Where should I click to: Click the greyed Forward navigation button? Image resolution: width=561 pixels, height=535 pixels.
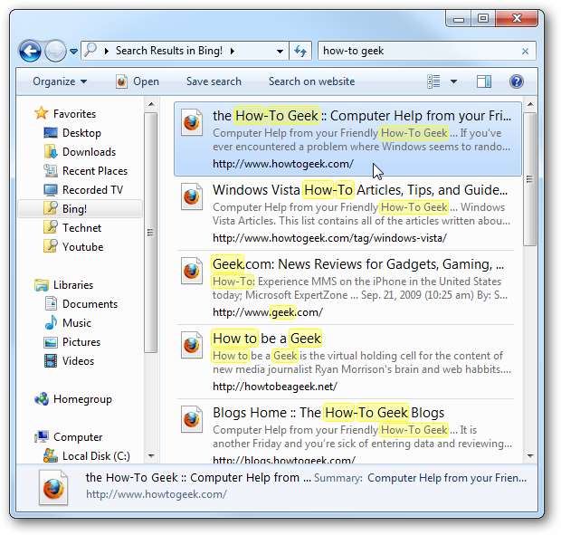pos(55,51)
